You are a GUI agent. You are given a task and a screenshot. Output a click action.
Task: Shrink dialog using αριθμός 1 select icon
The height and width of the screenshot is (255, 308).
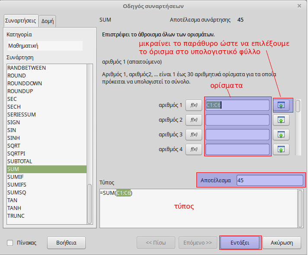click(281, 105)
